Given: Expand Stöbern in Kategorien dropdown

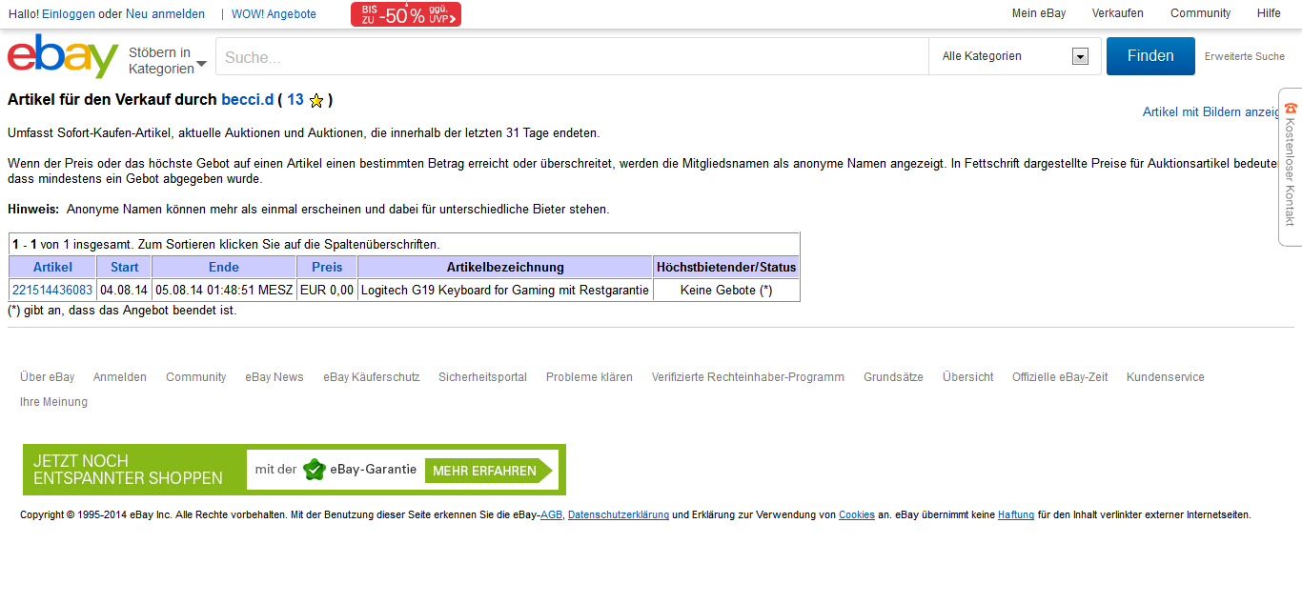Looking at the screenshot, I should click(168, 60).
